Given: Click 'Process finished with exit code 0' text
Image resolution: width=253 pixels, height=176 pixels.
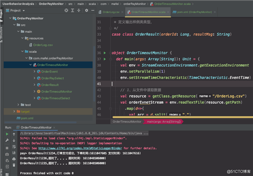Looking at the screenshot, I should pyautogui.click(x=47, y=173).
